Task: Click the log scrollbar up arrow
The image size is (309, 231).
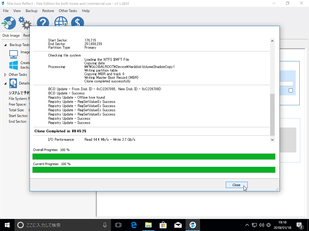Action: (272, 41)
